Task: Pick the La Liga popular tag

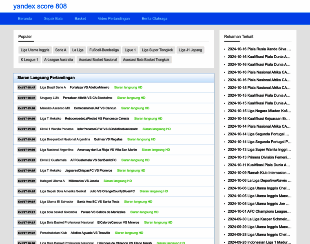Action: coord(78,50)
